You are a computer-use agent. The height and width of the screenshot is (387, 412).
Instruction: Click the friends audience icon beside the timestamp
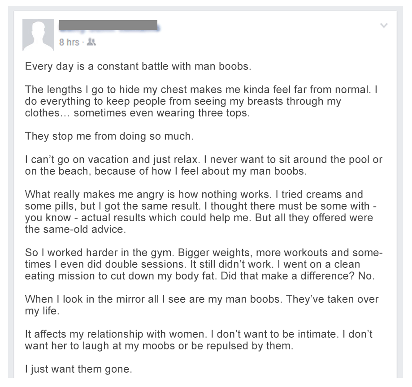point(92,43)
